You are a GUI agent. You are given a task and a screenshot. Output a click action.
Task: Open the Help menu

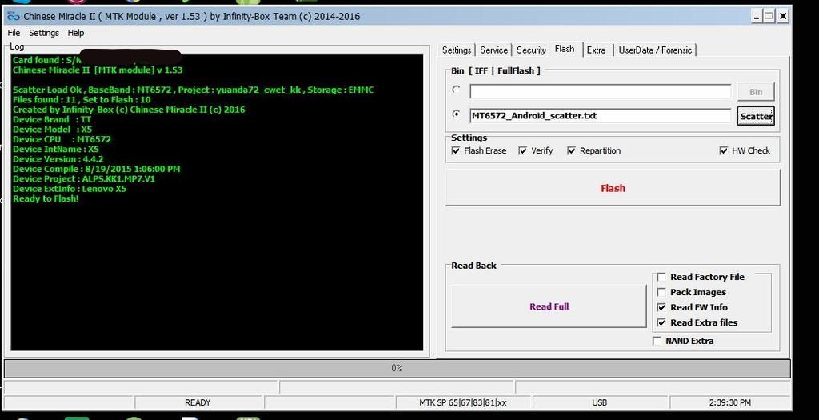click(x=76, y=33)
